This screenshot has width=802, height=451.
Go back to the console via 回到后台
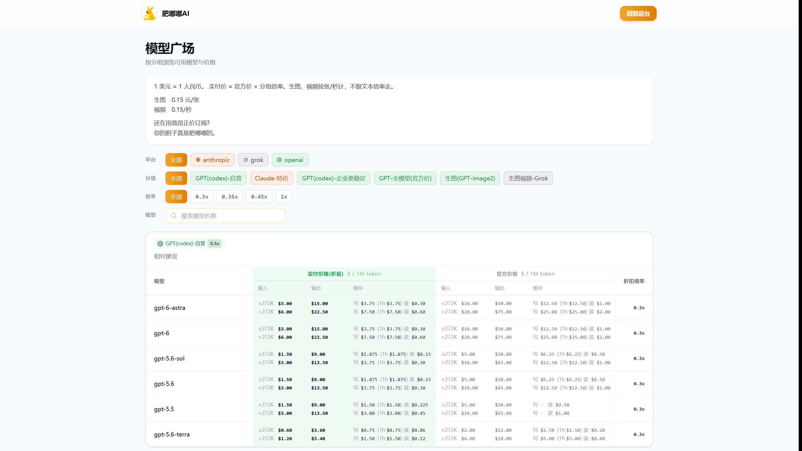click(638, 13)
